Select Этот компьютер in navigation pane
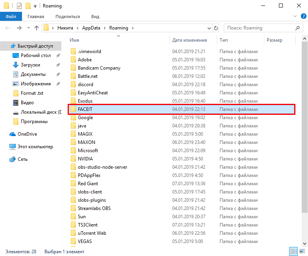Image resolution: width=308 pixels, height=256 pixels. [35, 147]
